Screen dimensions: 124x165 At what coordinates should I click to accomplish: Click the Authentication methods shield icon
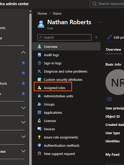click(39, 145)
